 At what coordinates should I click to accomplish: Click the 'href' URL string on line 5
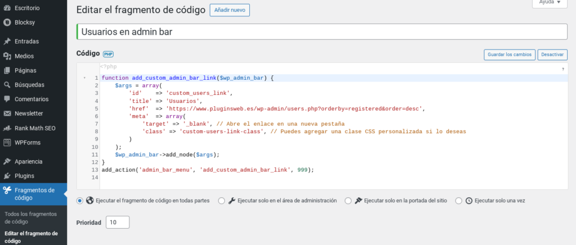click(295, 108)
